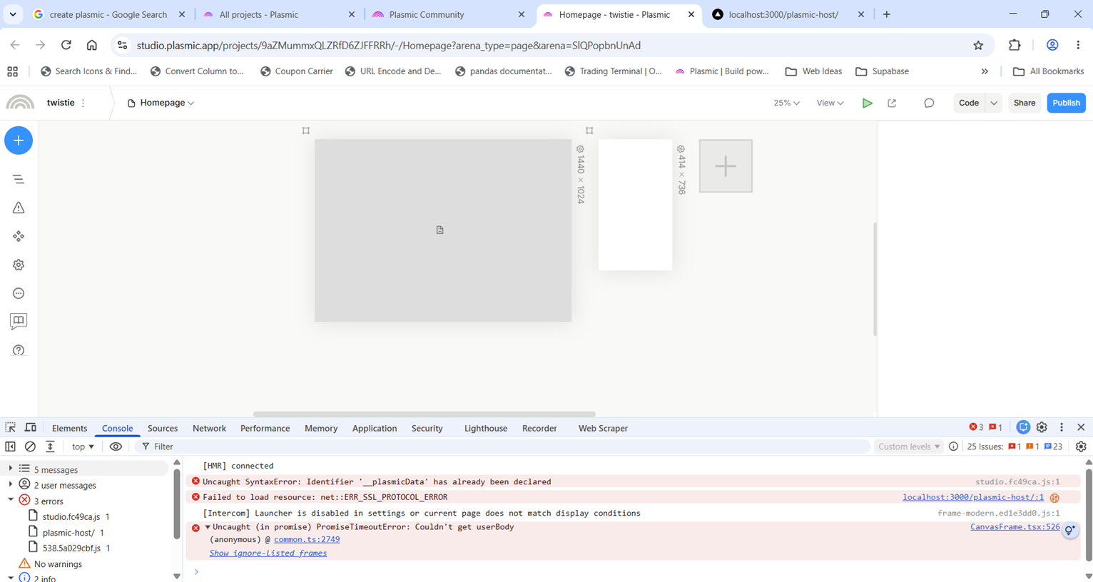The width and height of the screenshot is (1093, 582).
Task: Select studio.fc49ca.js in error list
Action: point(71,516)
